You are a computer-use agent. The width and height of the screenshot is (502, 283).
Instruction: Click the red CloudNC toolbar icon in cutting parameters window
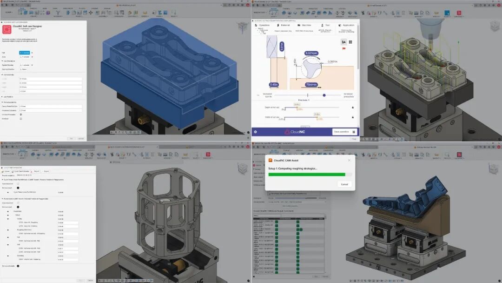tap(459, 13)
